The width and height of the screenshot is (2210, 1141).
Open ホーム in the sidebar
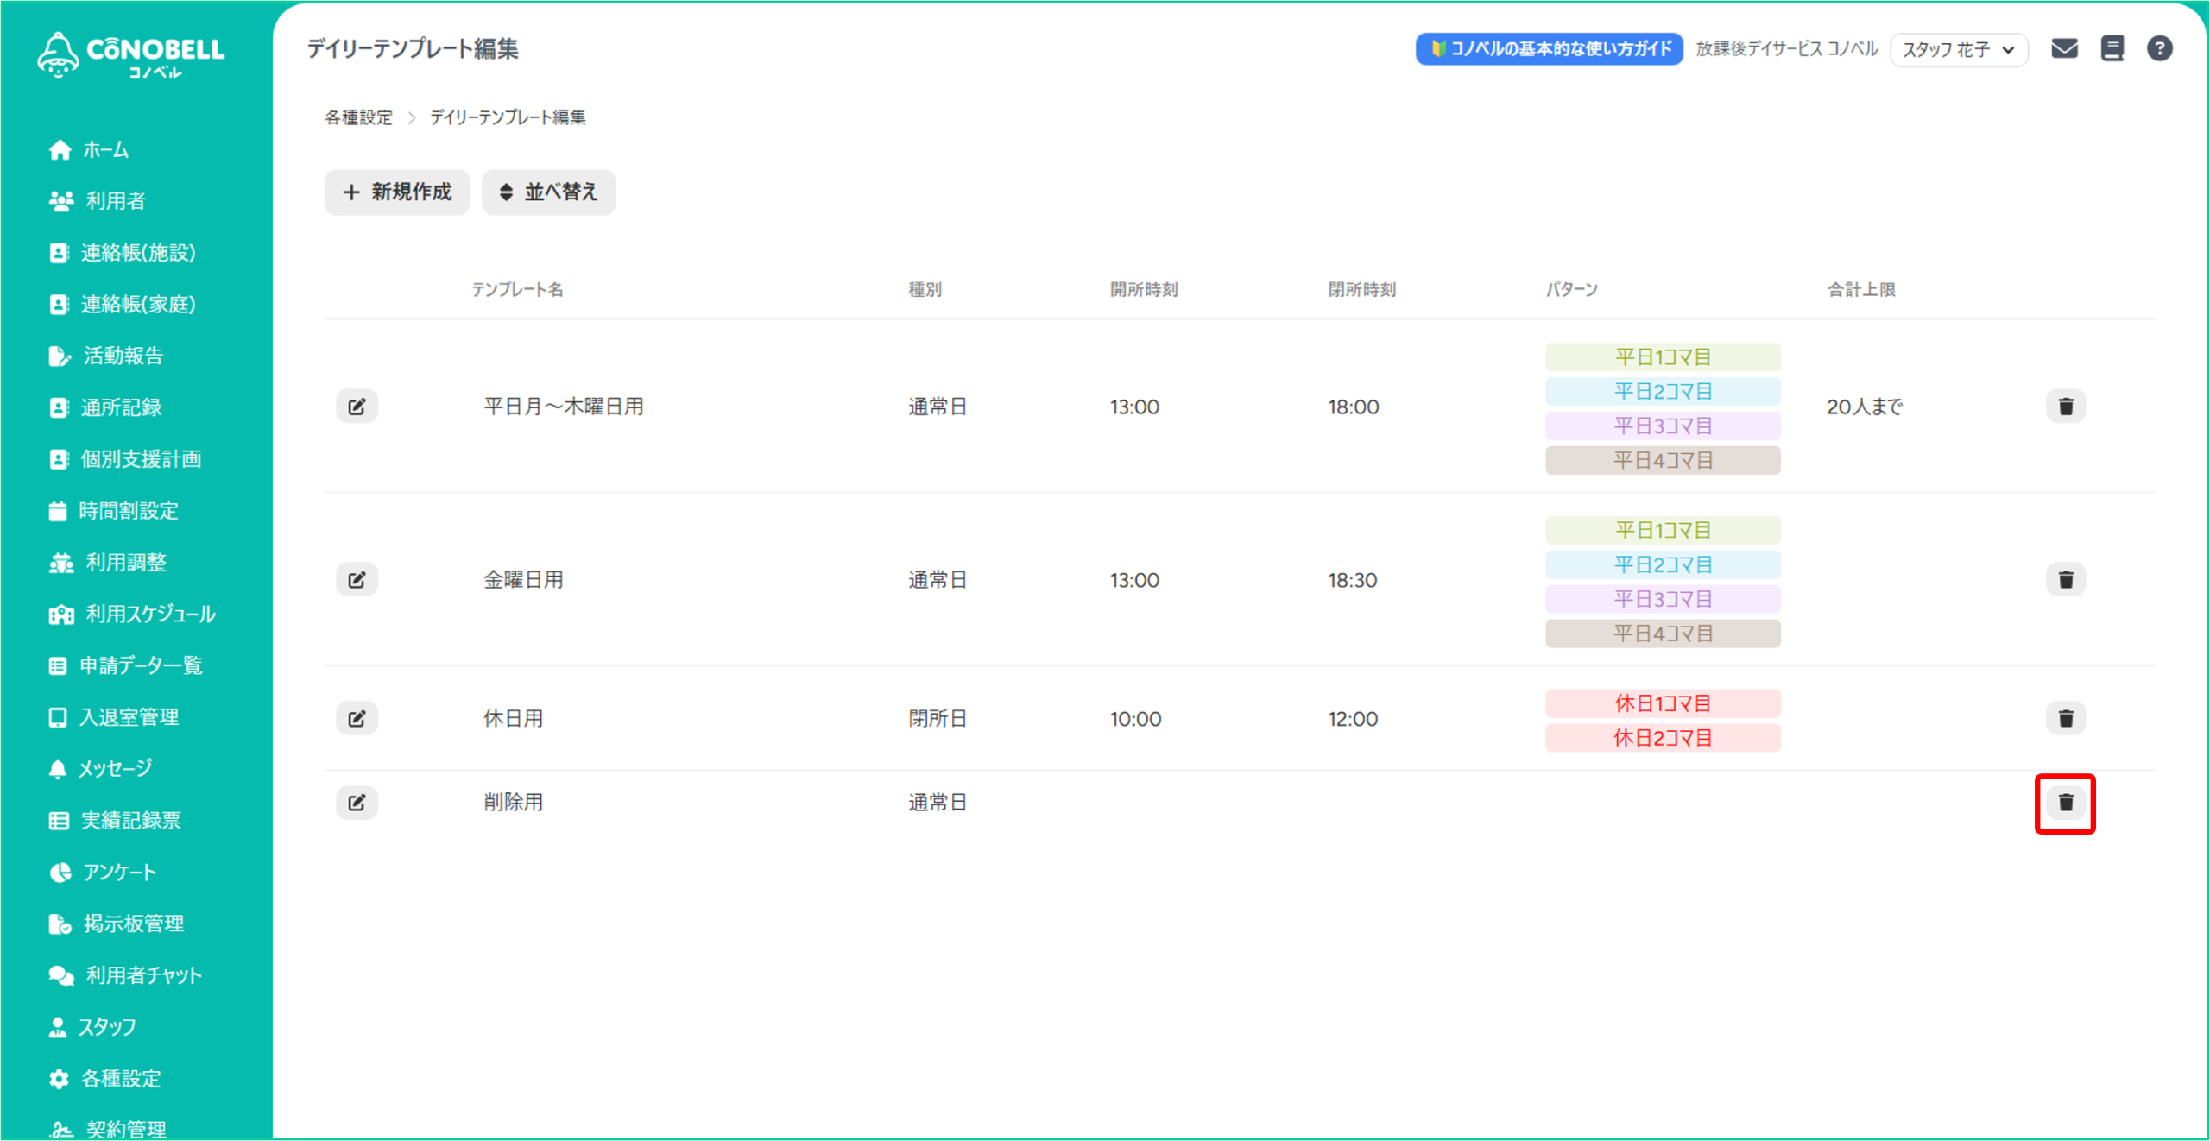pos(105,150)
